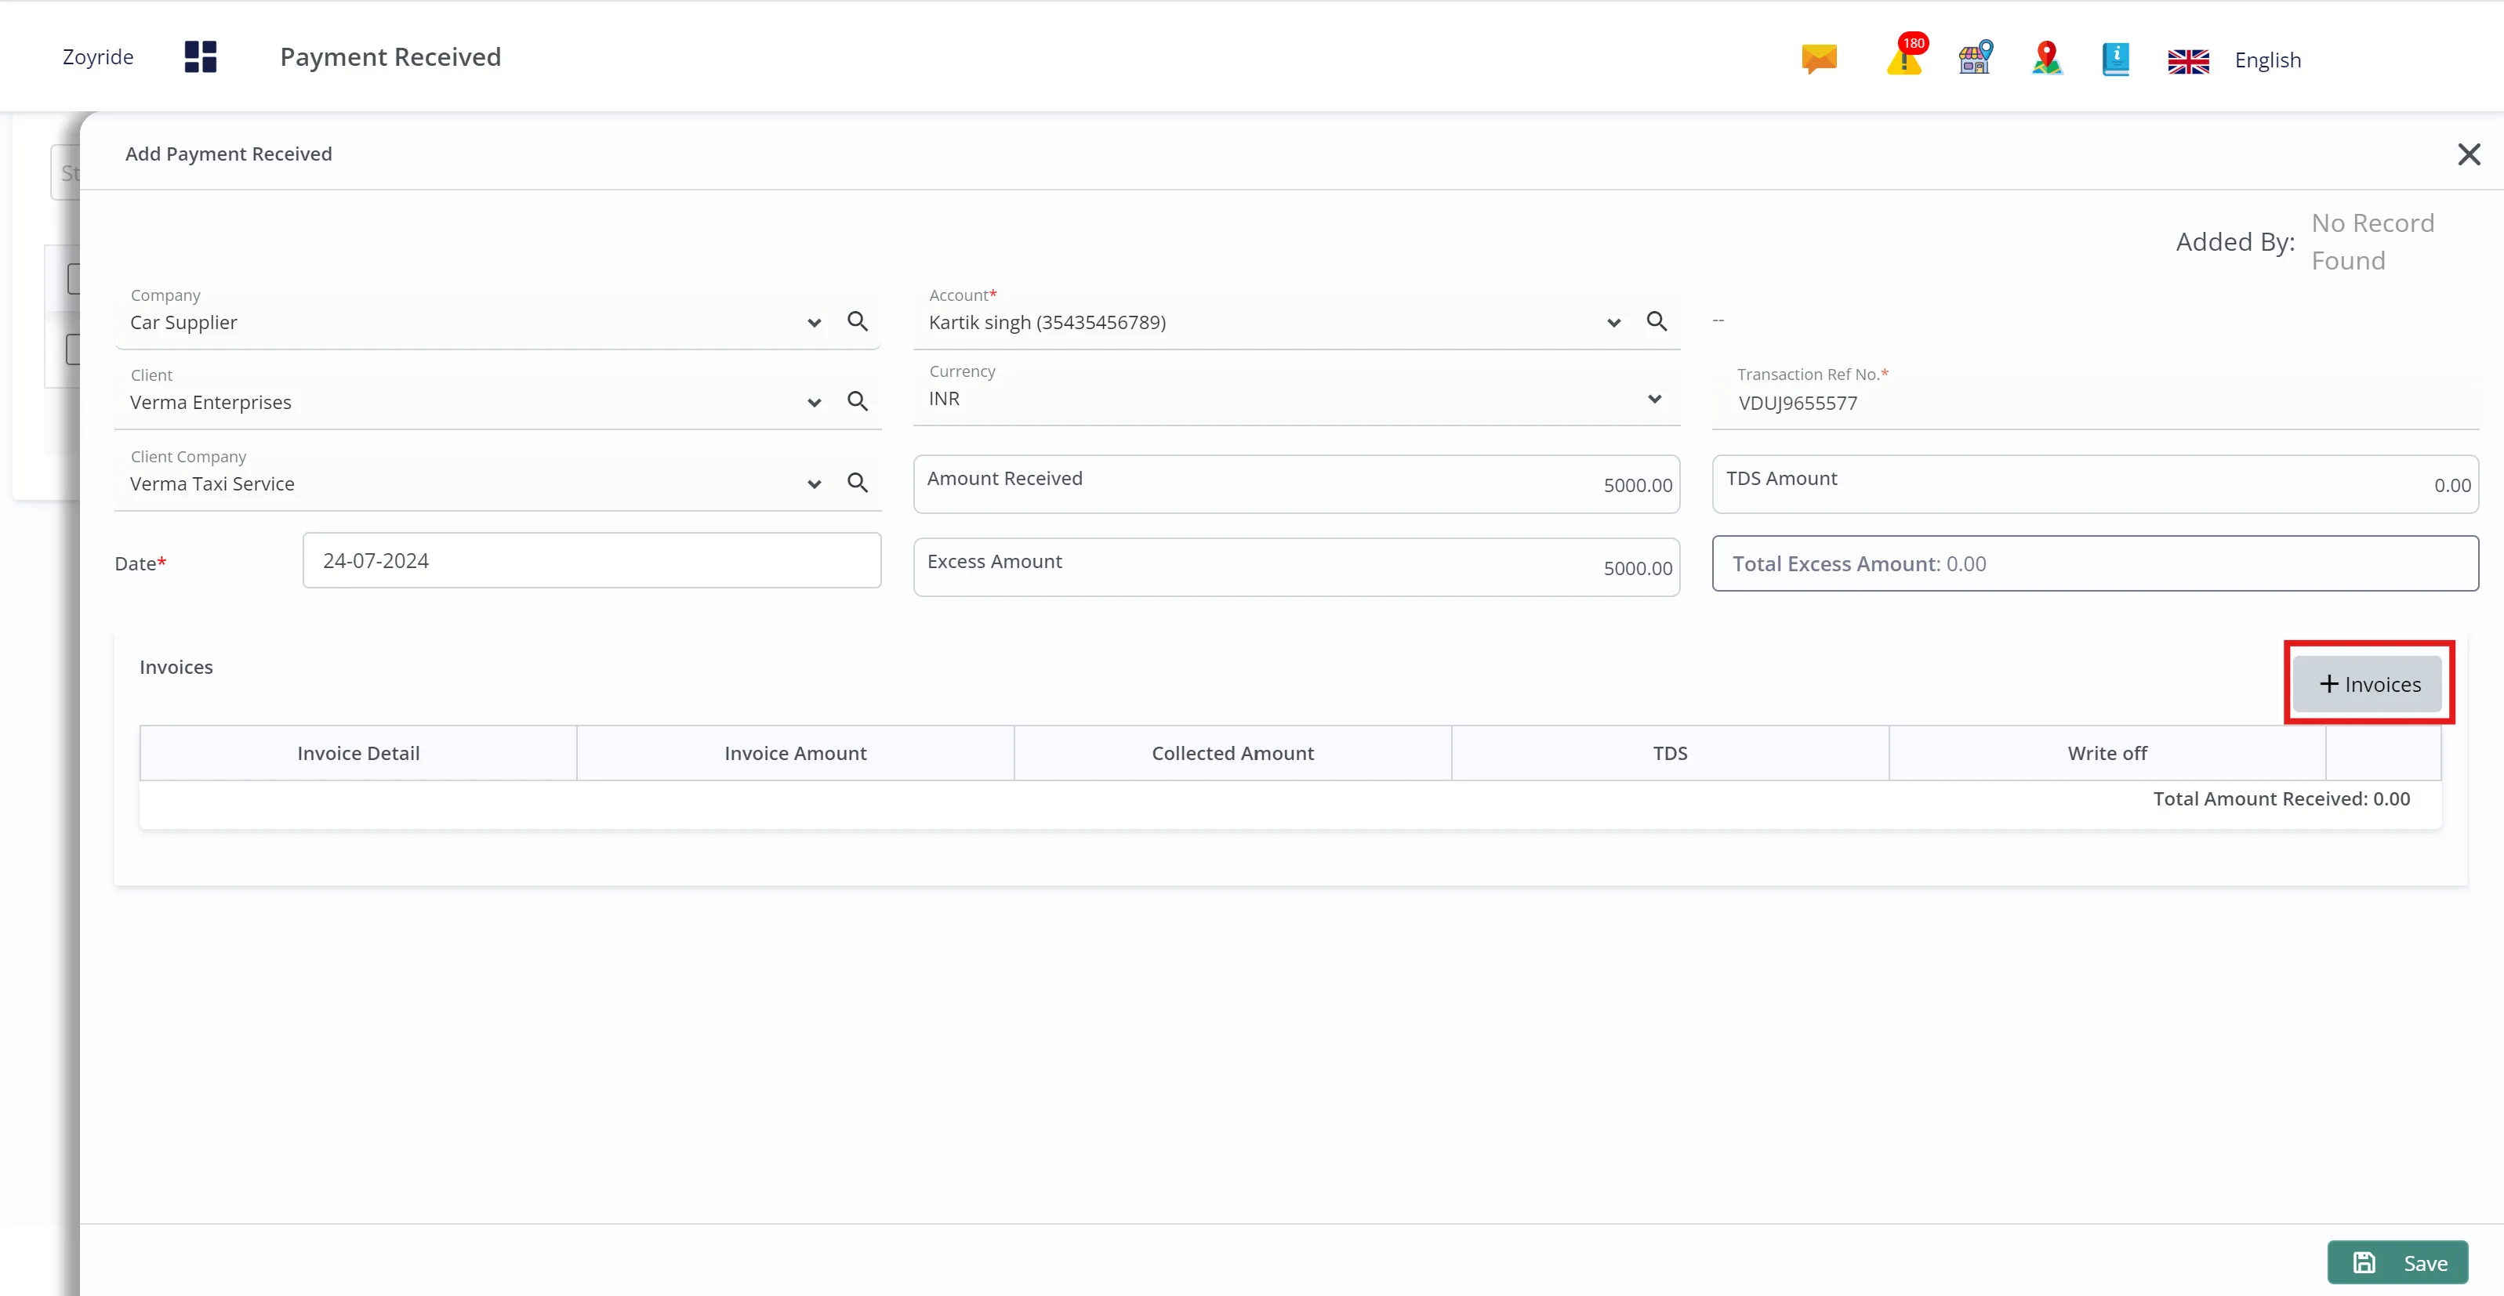Open the orange messages envelope icon
This screenshot has height=1296, width=2504.
(1819, 58)
